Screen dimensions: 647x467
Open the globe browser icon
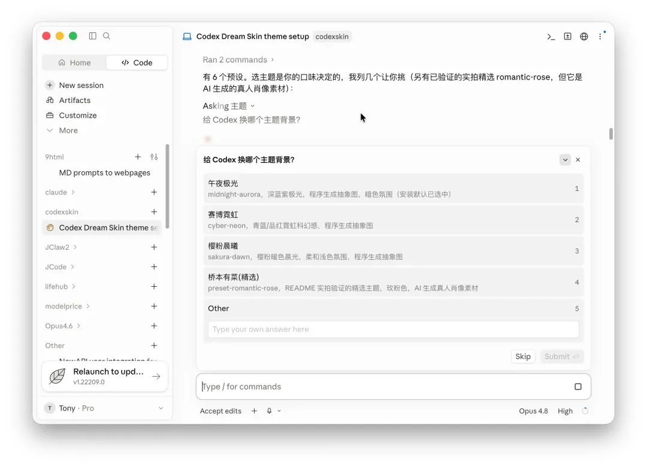584,37
